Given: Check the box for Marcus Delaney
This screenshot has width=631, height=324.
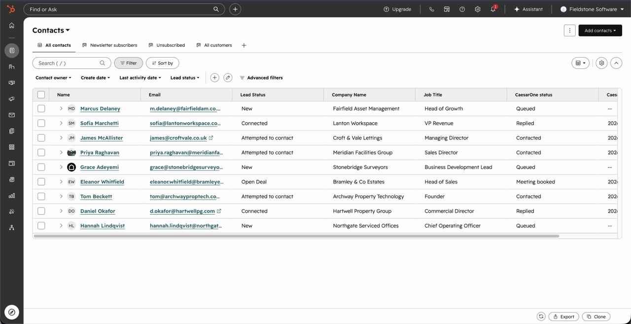Looking at the screenshot, I should (x=41, y=108).
